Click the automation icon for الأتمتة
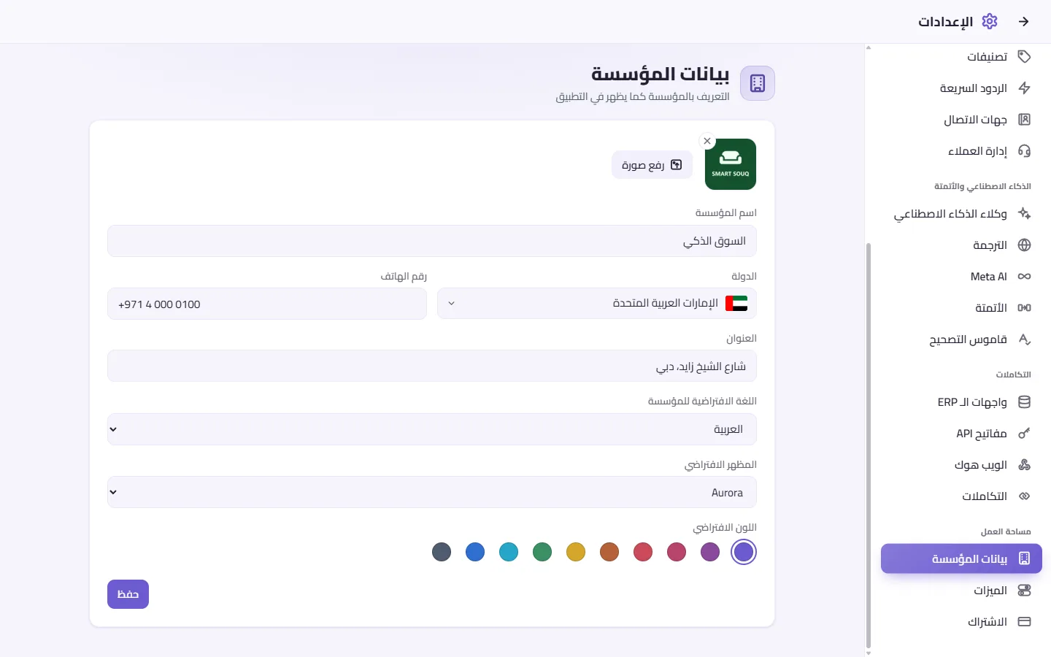Viewport: 1051px width, 657px height. [1024, 307]
